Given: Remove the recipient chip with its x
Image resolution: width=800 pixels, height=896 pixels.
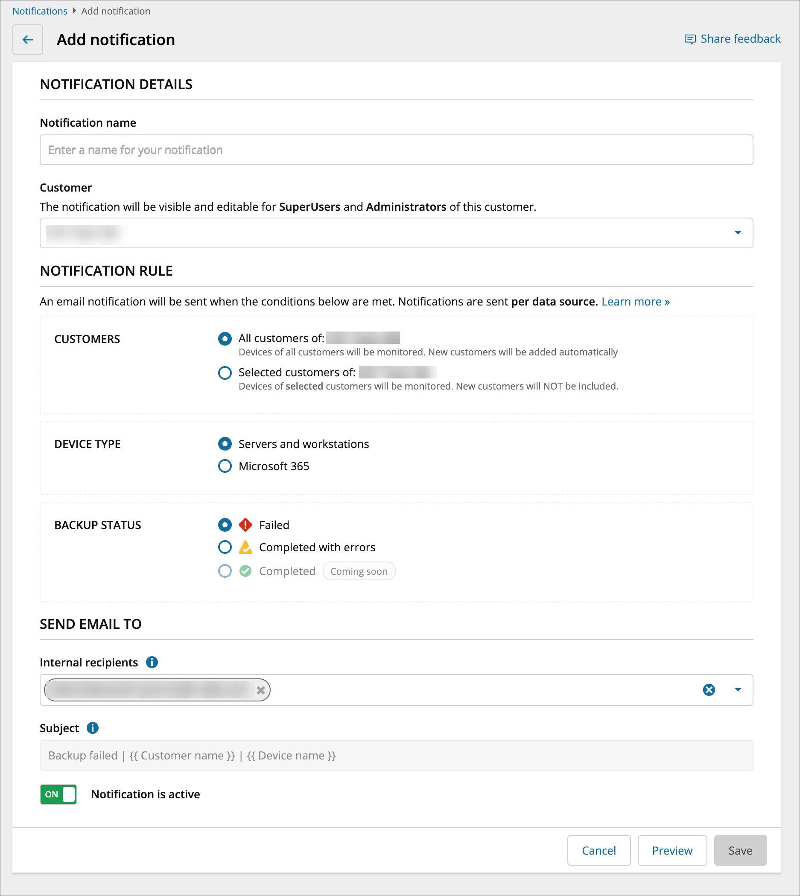Looking at the screenshot, I should tap(261, 690).
